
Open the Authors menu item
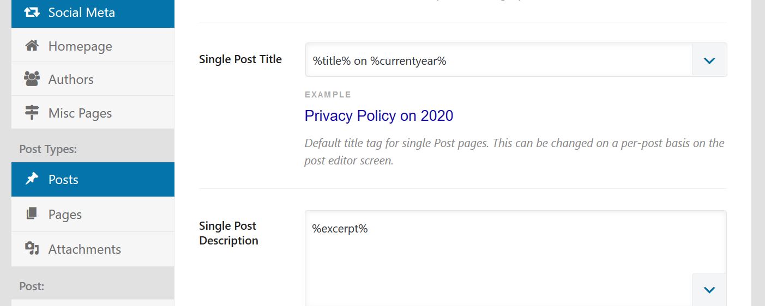tap(93, 79)
